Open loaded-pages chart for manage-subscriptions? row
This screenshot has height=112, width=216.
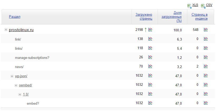tap(150, 57)
